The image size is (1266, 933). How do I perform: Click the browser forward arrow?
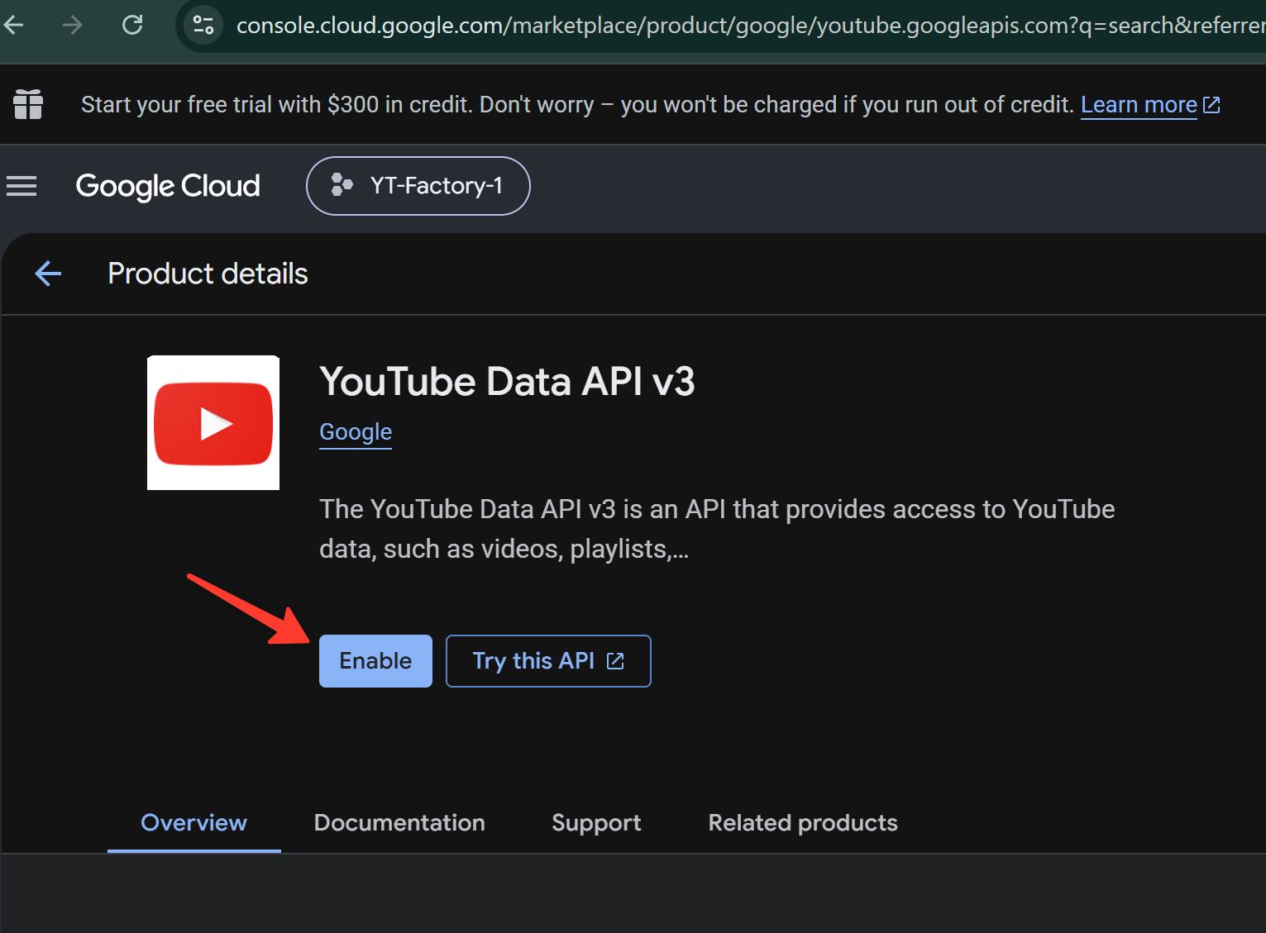73,25
